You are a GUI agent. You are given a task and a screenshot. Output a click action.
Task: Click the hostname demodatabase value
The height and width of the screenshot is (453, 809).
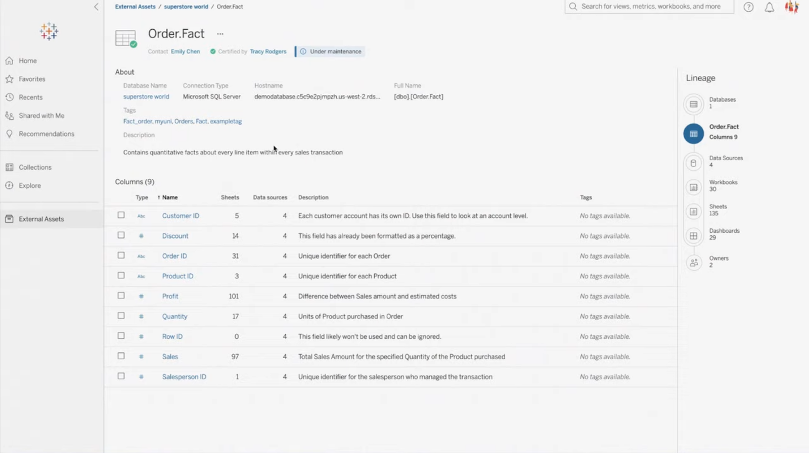pyautogui.click(x=317, y=96)
